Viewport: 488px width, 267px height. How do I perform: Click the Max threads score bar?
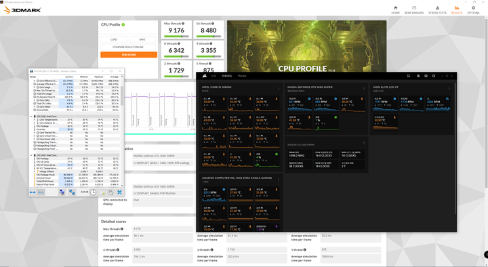click(x=176, y=37)
